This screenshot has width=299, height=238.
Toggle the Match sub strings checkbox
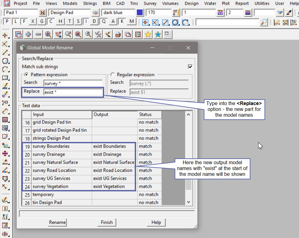190,66
